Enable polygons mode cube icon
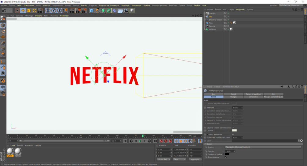 pyautogui.click(x=3, y=55)
